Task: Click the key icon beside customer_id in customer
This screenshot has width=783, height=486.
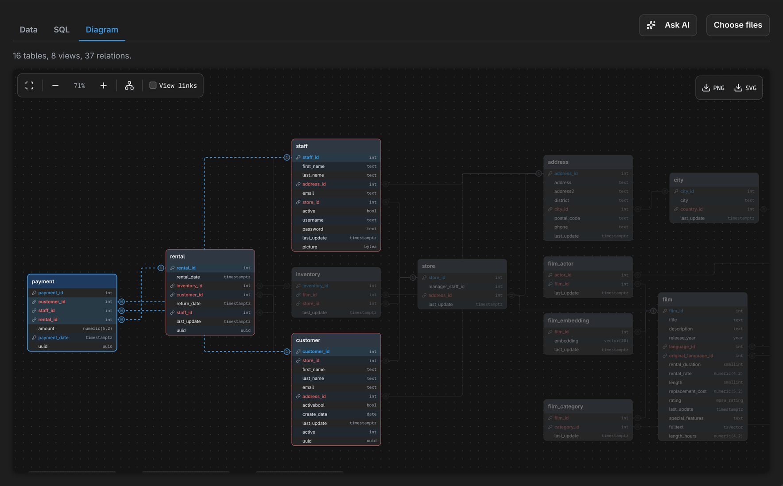Action: pos(298,351)
